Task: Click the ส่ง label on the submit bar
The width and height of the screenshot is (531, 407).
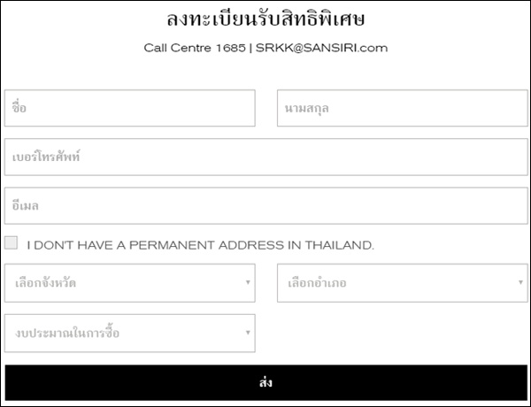Action: click(x=265, y=383)
